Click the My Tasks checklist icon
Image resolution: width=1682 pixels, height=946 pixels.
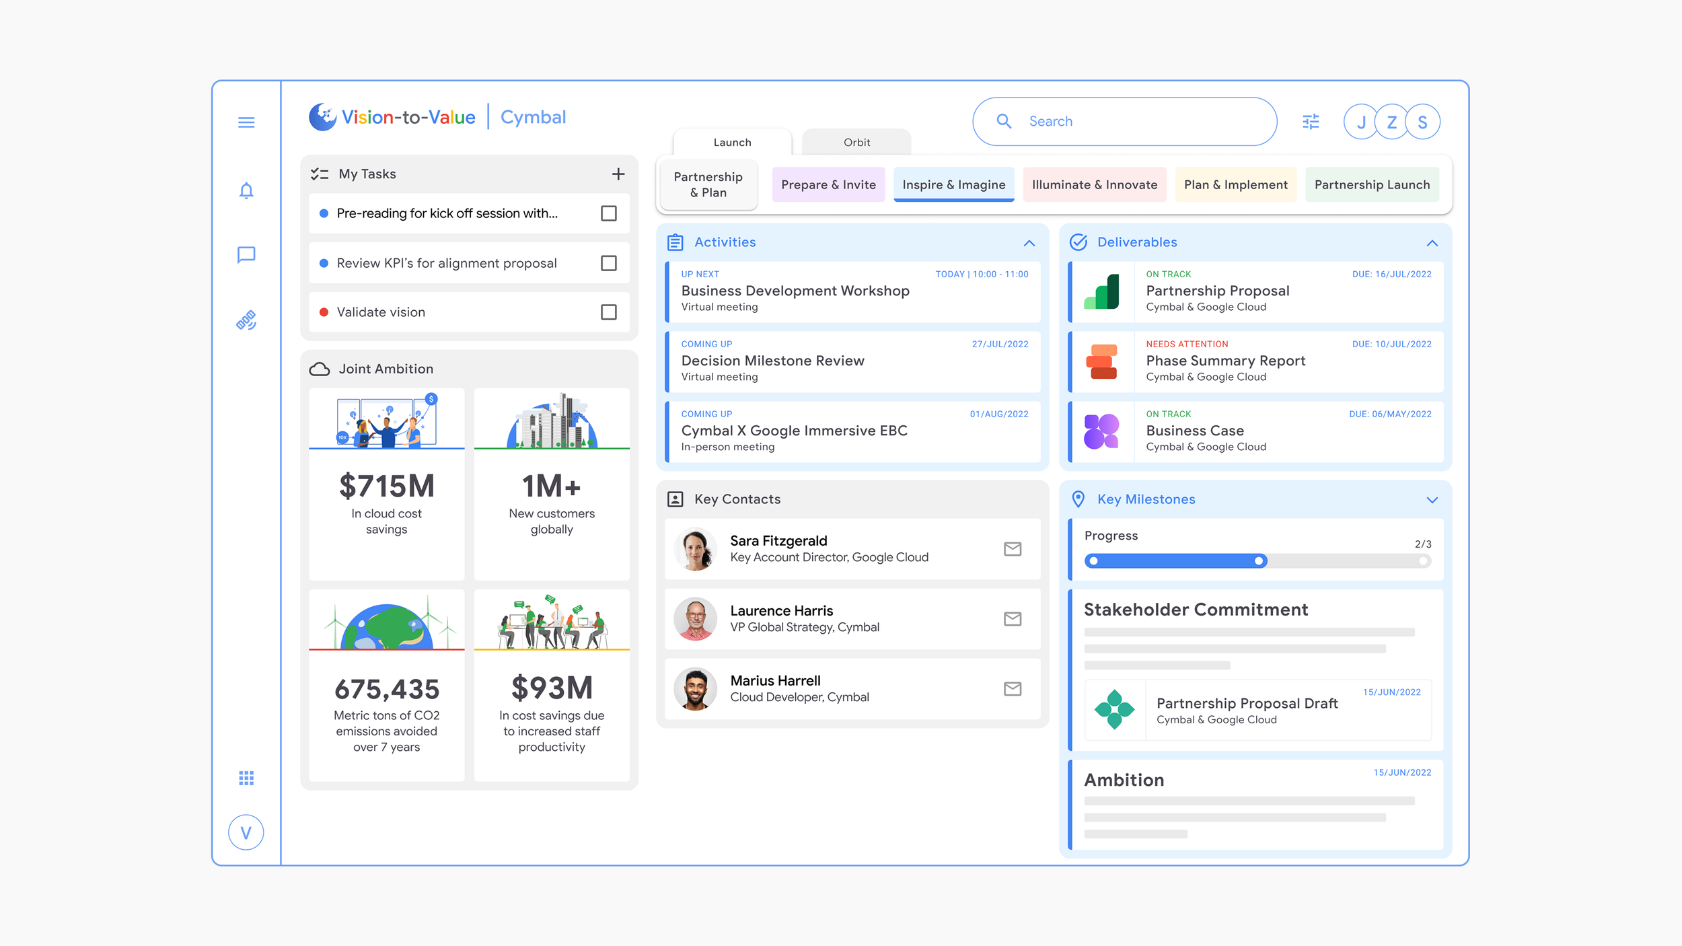320,174
